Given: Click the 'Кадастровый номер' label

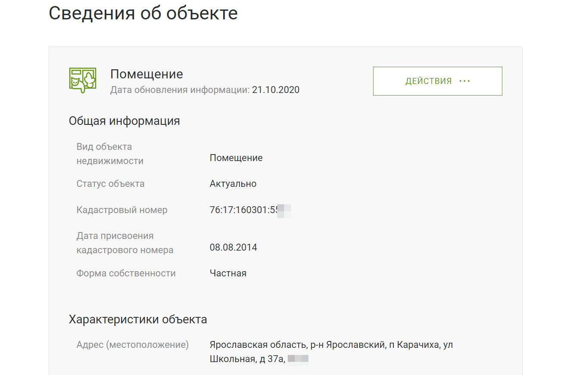Looking at the screenshot, I should point(122,210).
